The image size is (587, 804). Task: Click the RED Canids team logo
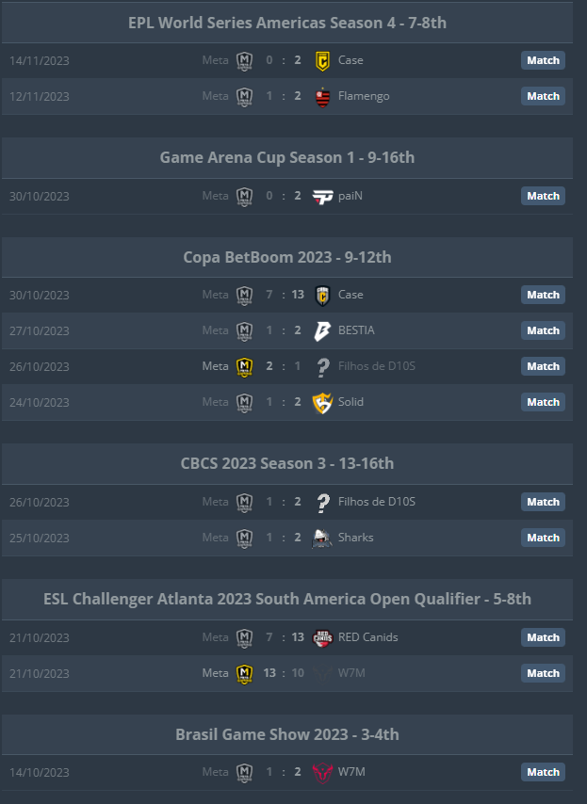(x=322, y=638)
